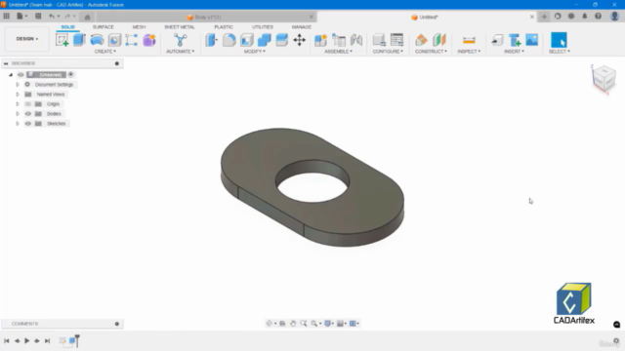Open the Construct dropdown menu
The height and width of the screenshot is (351, 625).
tap(431, 52)
